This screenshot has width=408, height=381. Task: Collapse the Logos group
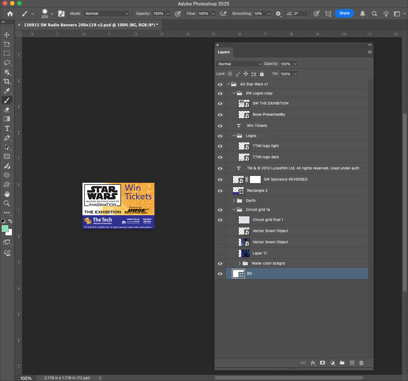tap(234, 136)
